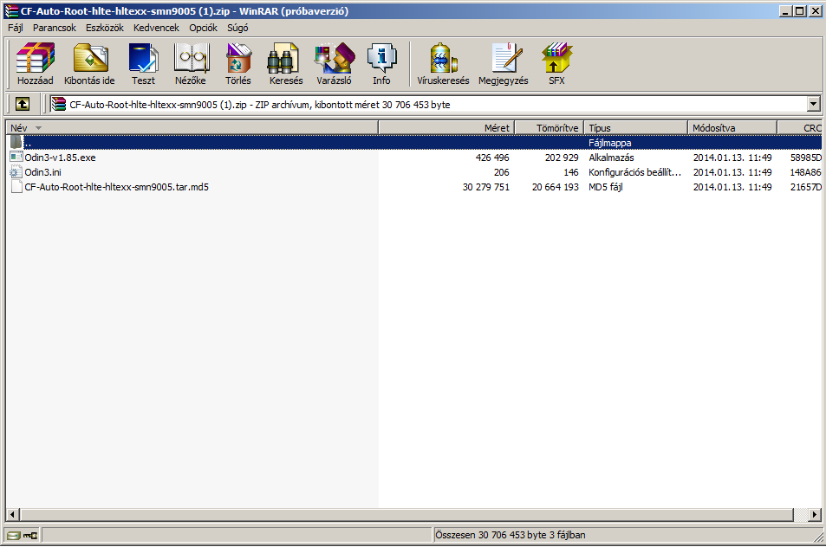Click the 21657D CRC value

pos(805,187)
